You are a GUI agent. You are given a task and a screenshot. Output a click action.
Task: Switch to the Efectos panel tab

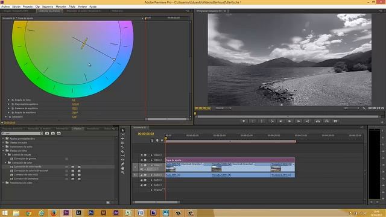point(78,128)
